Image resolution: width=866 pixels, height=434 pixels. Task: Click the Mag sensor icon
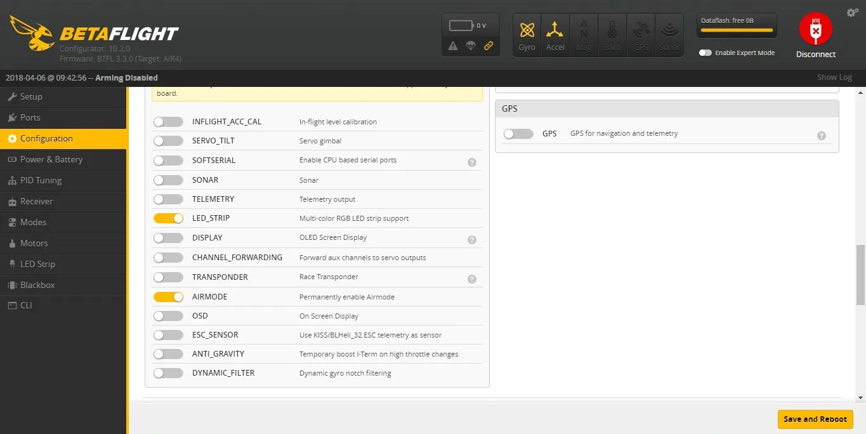pyautogui.click(x=584, y=36)
